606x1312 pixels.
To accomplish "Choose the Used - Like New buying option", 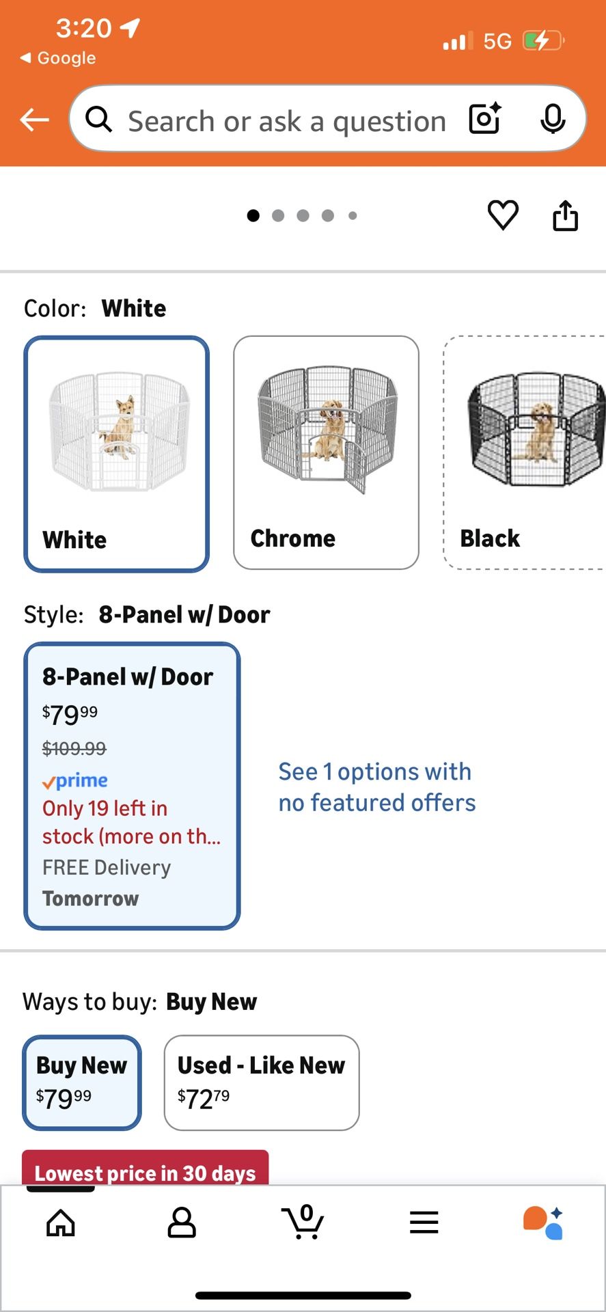I will (x=261, y=1084).
